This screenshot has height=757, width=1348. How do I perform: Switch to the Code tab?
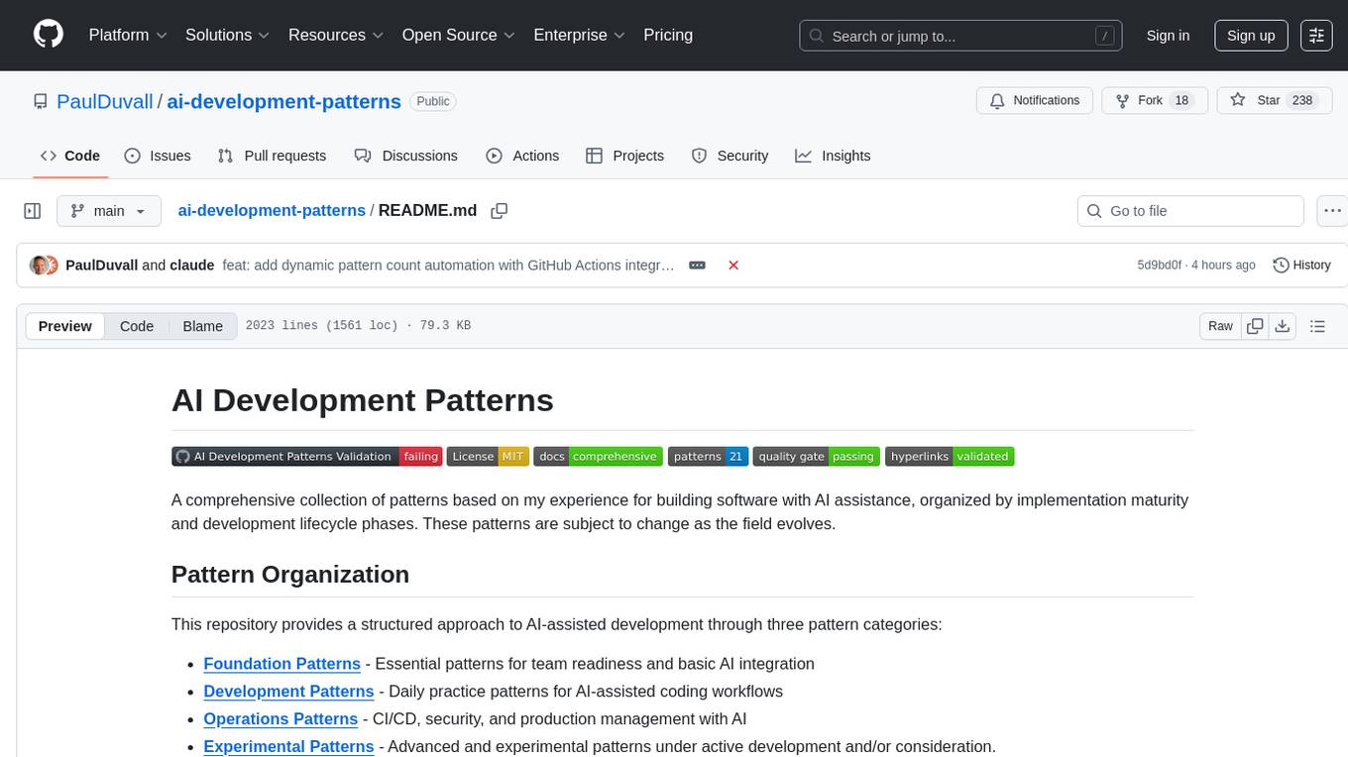pos(70,156)
